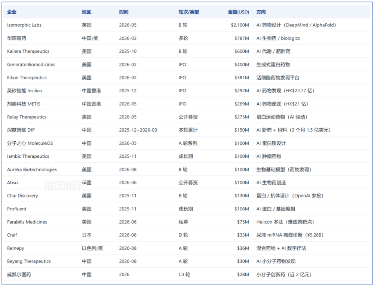Click 生成式蛋白药物 description

click(273, 64)
